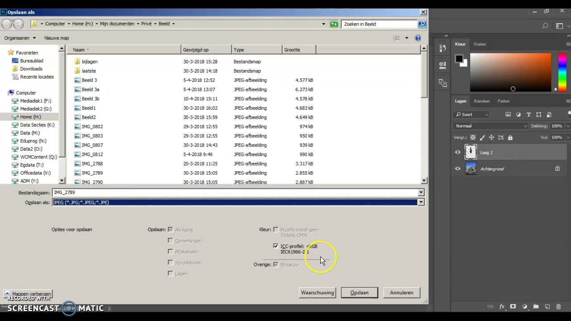Create a new layer icon

click(547, 307)
